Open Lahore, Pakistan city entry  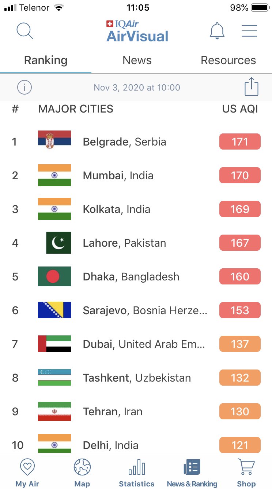(x=124, y=243)
